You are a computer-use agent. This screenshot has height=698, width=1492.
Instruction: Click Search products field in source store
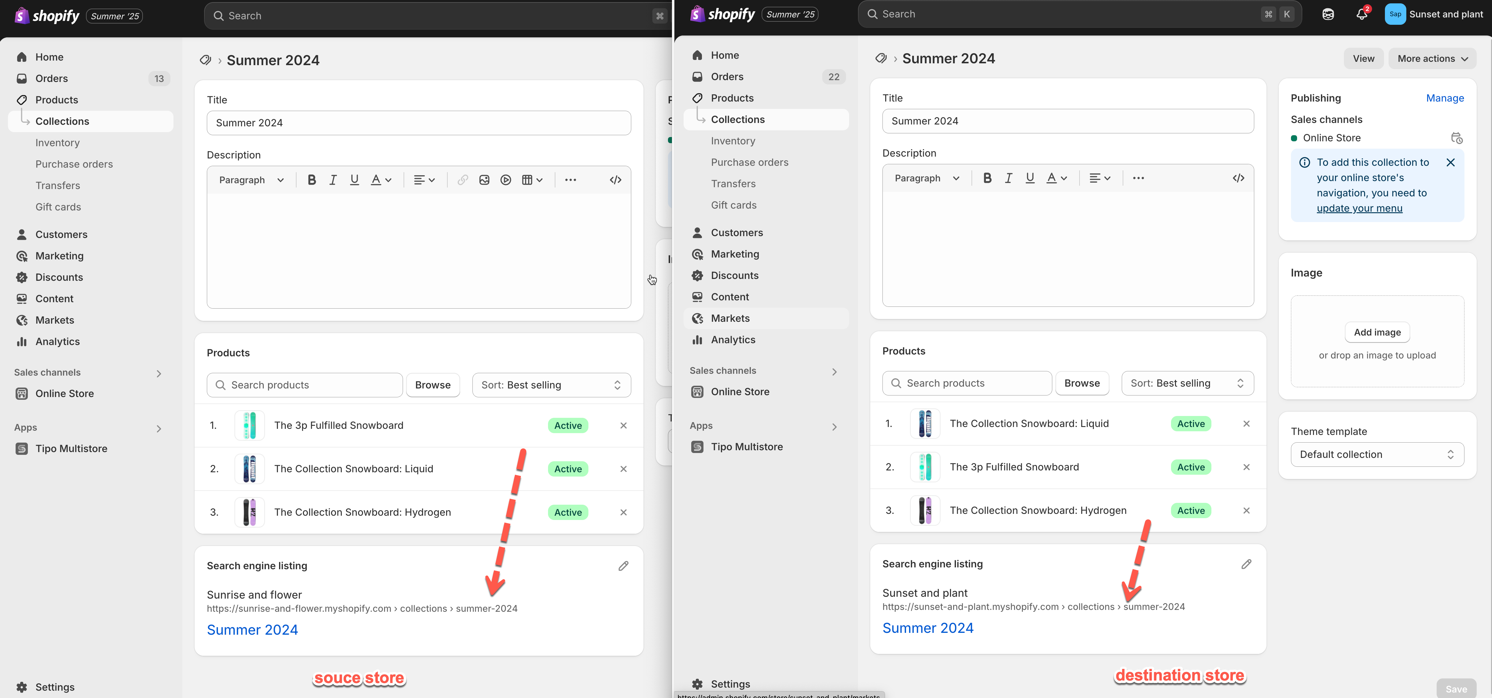tap(305, 385)
